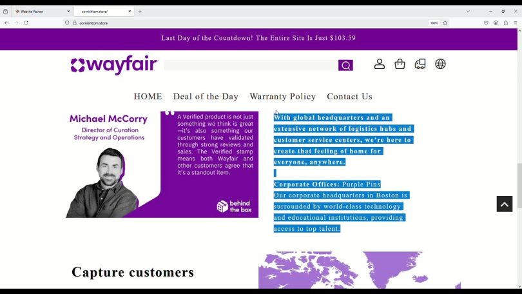Open the user account icon

[379, 64]
